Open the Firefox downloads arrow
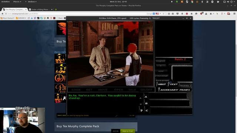Viewport: 237px width, 133px height. [182, 14]
